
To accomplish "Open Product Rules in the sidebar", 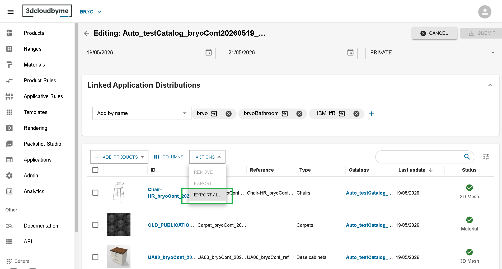I will pyautogui.click(x=40, y=81).
